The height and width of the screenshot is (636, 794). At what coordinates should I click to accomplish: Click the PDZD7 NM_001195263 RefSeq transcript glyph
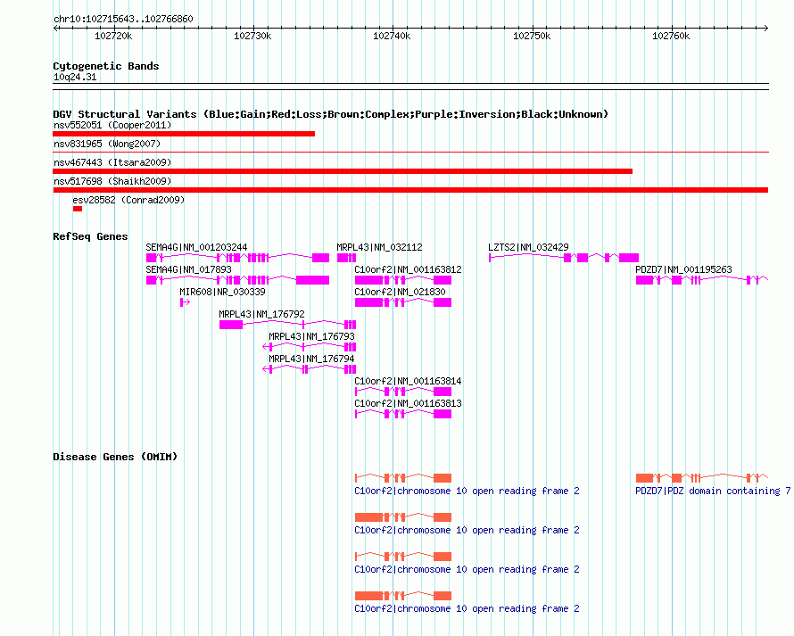click(x=702, y=280)
